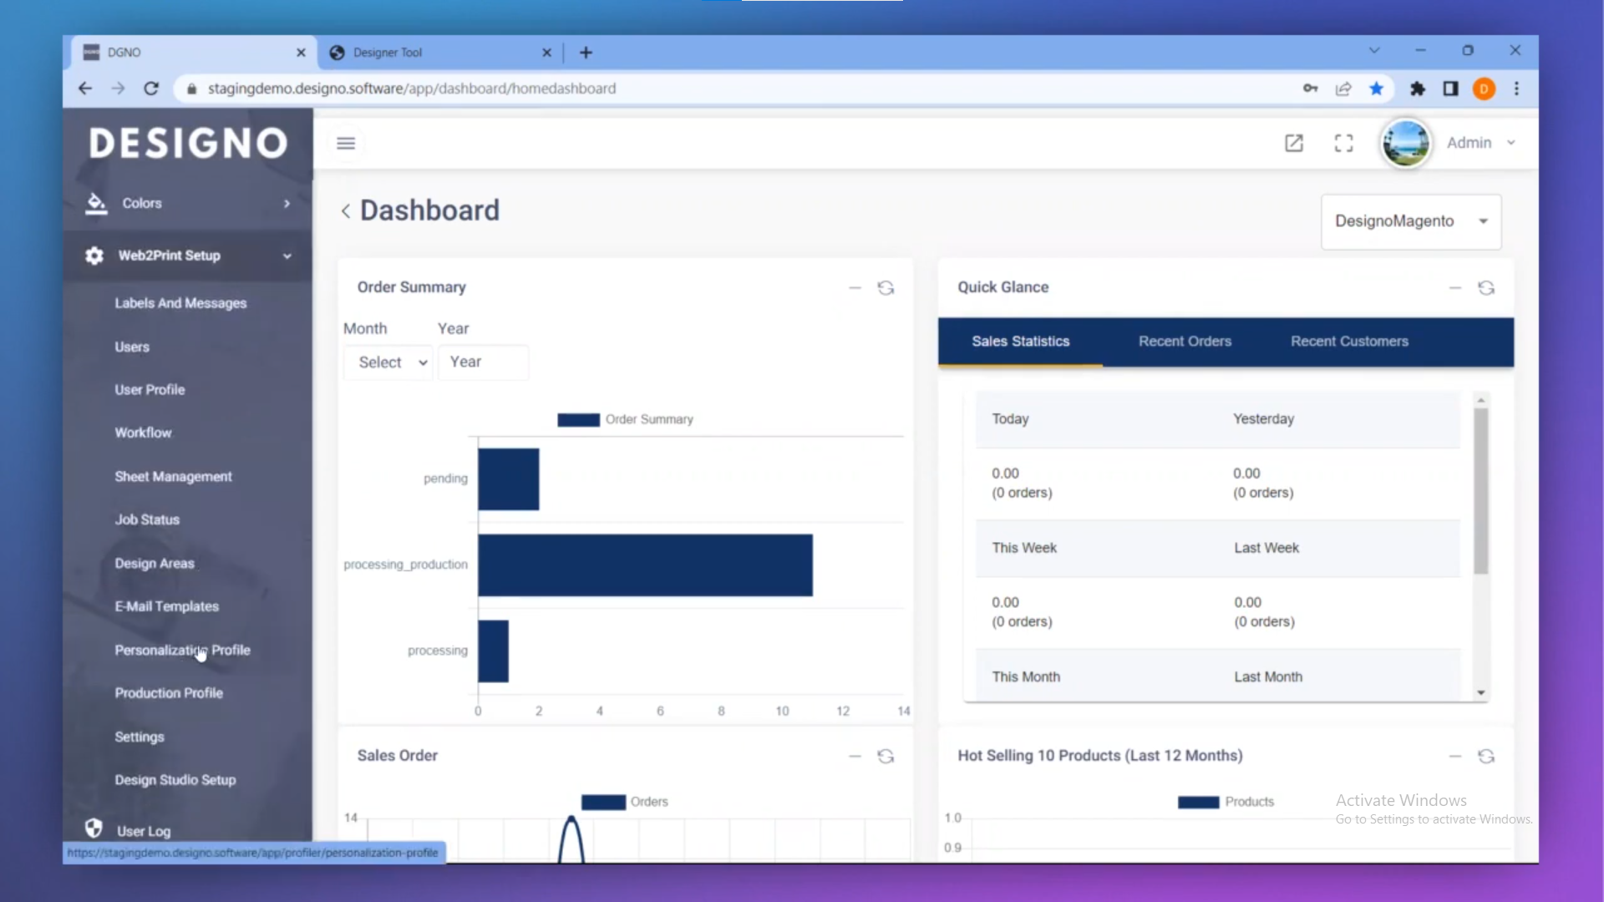
Task: Open the Month Select dropdown
Action: [x=388, y=362]
